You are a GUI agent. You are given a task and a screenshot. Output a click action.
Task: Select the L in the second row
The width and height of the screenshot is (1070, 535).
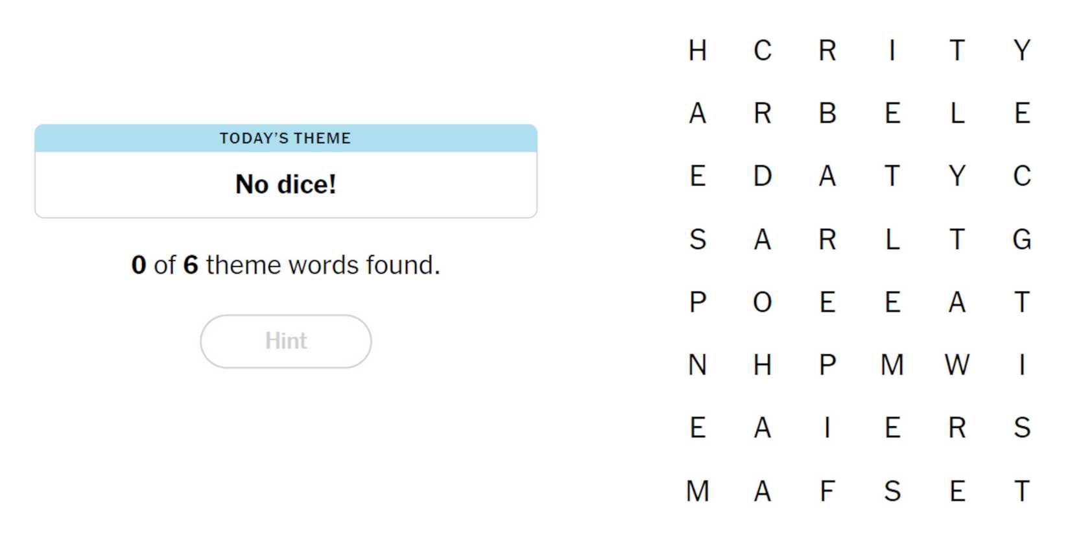point(957,113)
